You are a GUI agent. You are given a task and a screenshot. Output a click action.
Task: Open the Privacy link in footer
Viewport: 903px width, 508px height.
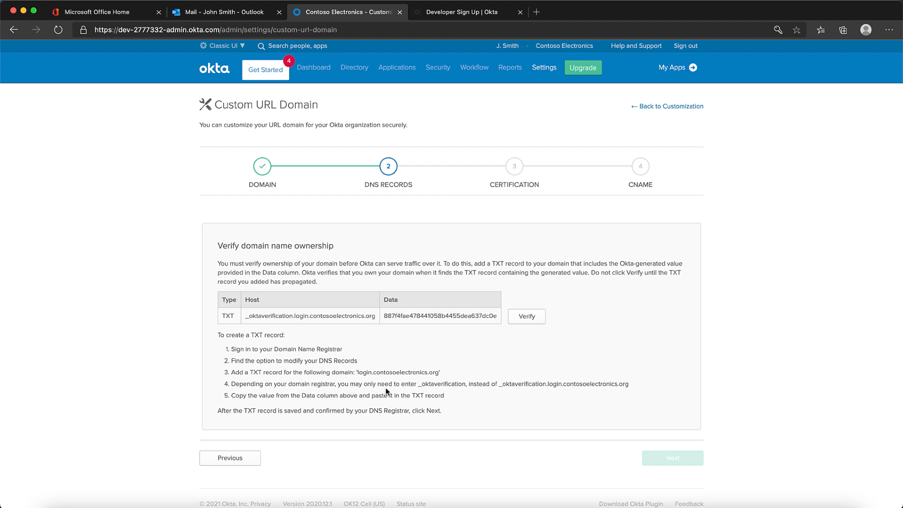[x=260, y=504]
